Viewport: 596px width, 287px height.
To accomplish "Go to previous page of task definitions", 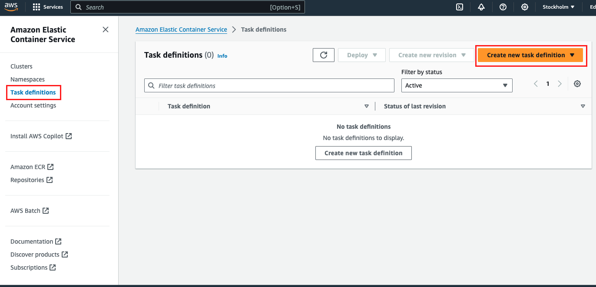I will pyautogui.click(x=536, y=84).
